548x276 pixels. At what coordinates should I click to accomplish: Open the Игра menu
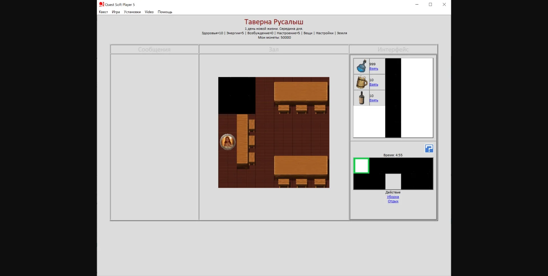[x=116, y=12]
